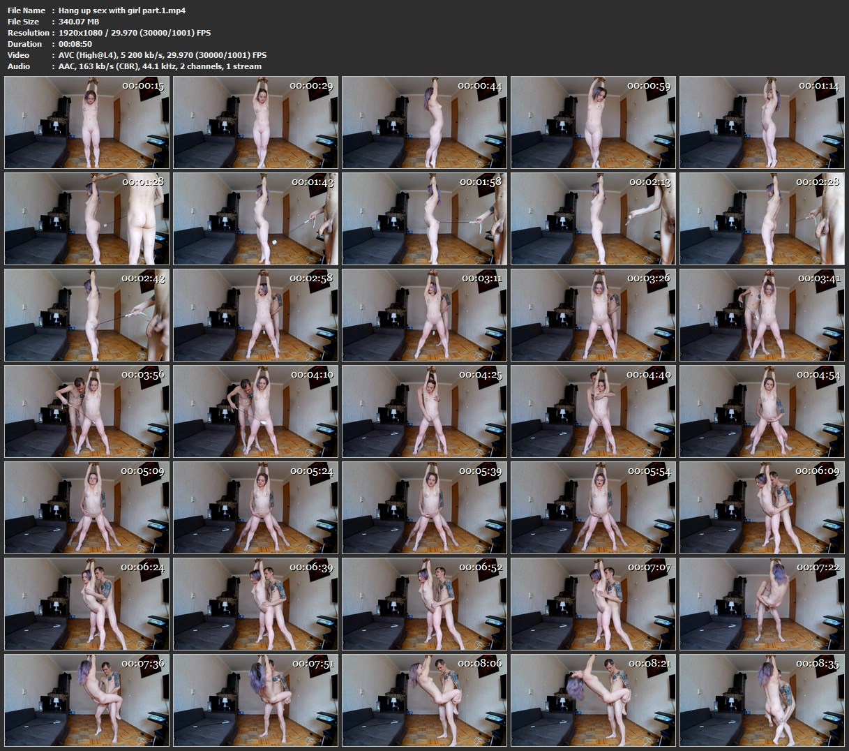Viewport: 849px width, 751px height.
Task: Click the 00:08:06 thumbnail
Action: [424, 700]
